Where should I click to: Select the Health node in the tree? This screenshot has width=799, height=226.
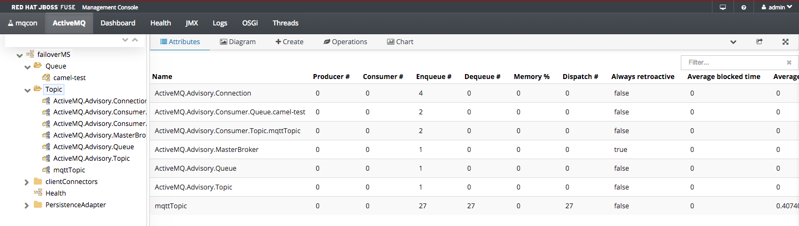click(x=55, y=193)
